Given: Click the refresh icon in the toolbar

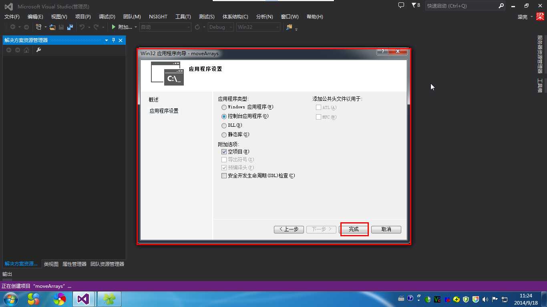Looking at the screenshot, I should click(x=197, y=27).
